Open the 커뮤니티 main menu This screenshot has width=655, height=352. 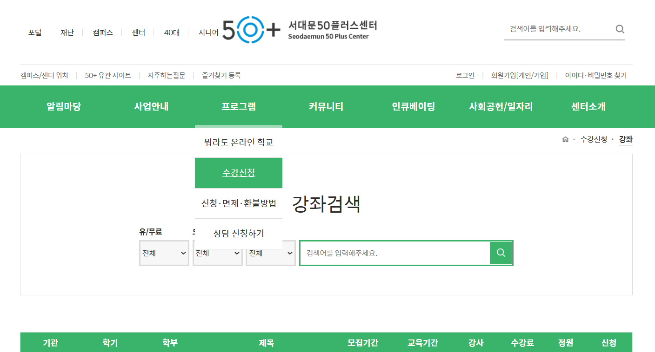pos(326,107)
